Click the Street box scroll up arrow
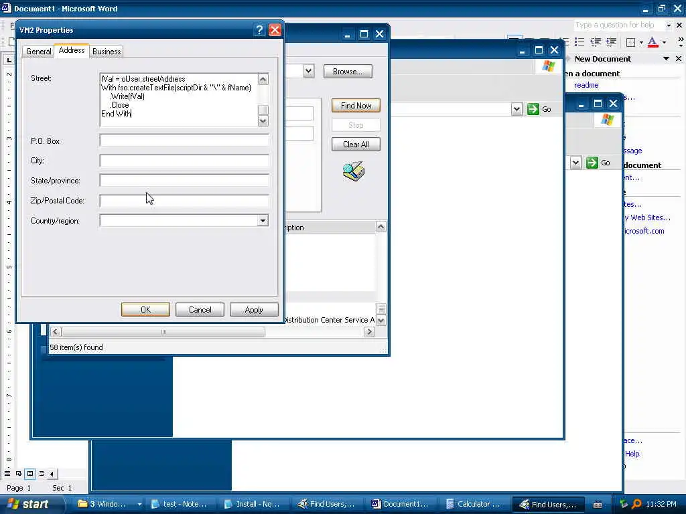686x514 pixels. [x=263, y=79]
